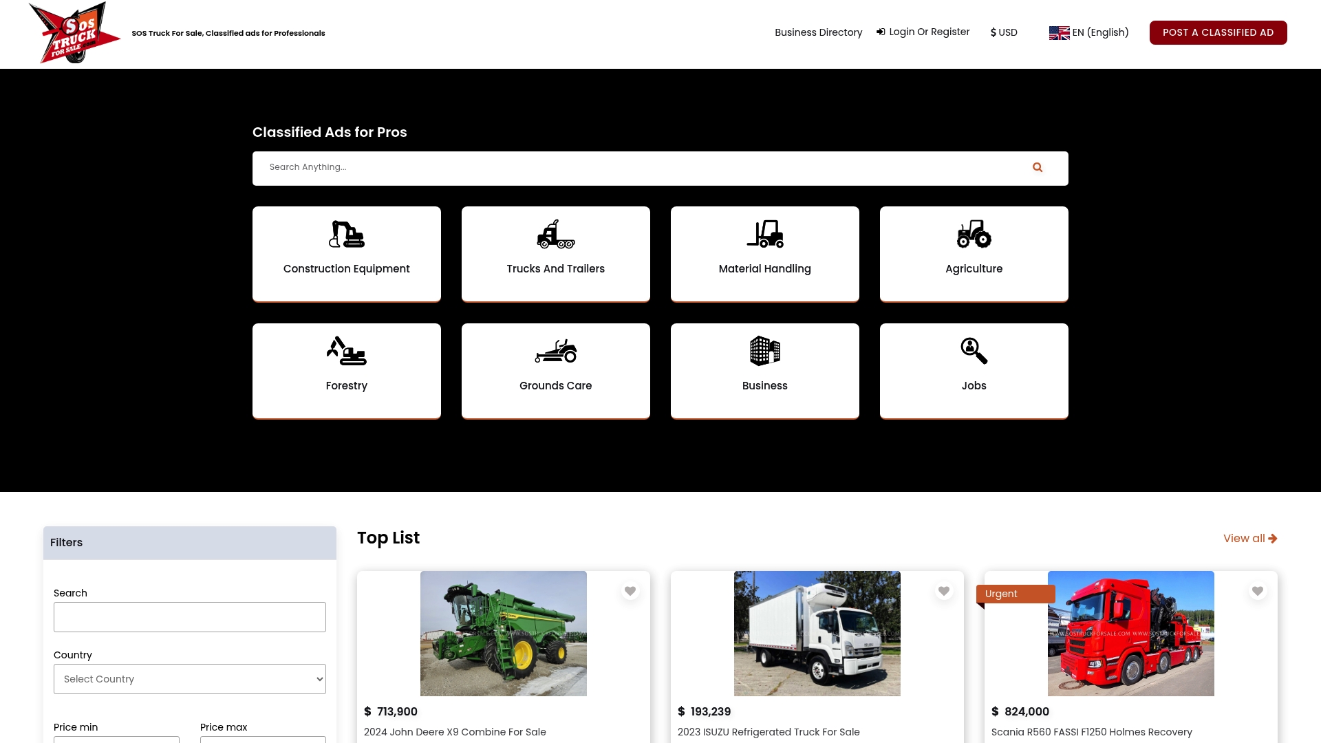Click the Forestry machine icon
The image size is (1321, 743).
[347, 351]
